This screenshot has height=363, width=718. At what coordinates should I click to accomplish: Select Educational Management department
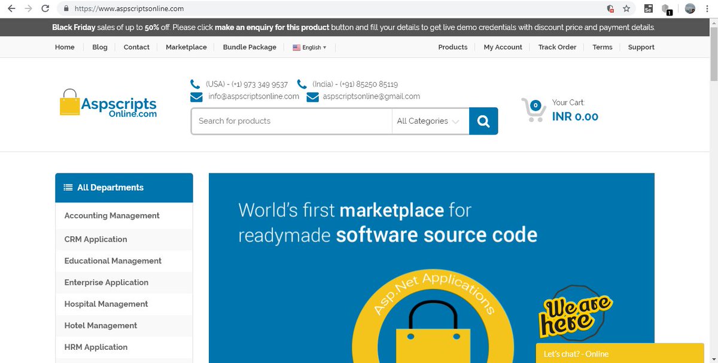113,261
